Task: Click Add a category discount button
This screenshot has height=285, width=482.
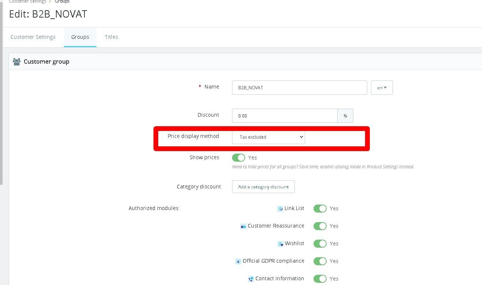Action: point(263,187)
